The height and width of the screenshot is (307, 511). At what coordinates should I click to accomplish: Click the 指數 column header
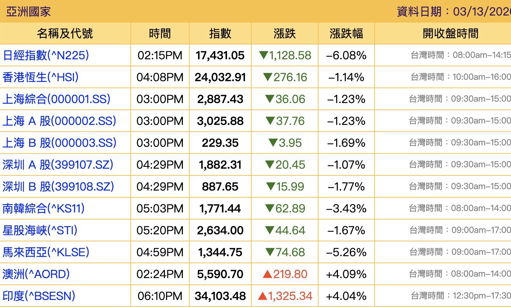tap(220, 34)
